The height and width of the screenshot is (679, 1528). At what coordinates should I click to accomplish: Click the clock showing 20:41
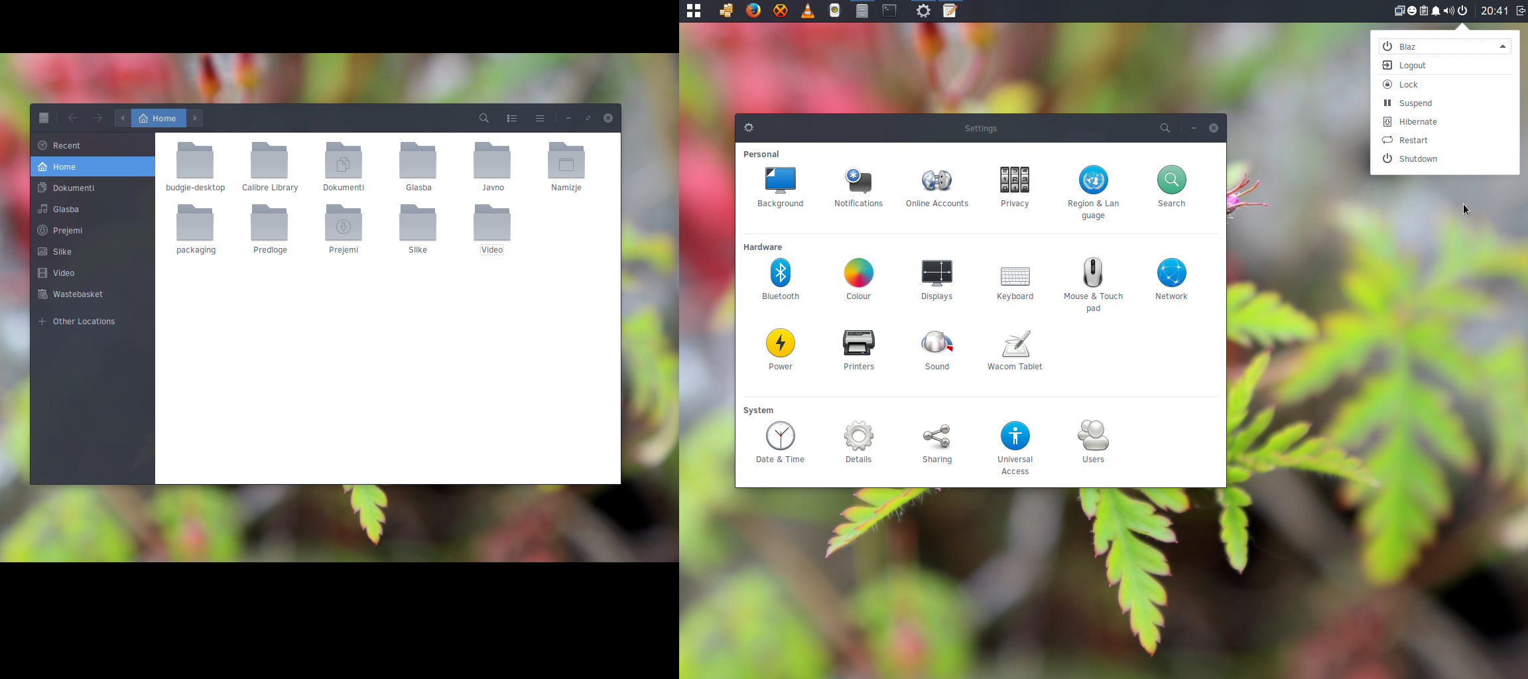[x=1495, y=11]
